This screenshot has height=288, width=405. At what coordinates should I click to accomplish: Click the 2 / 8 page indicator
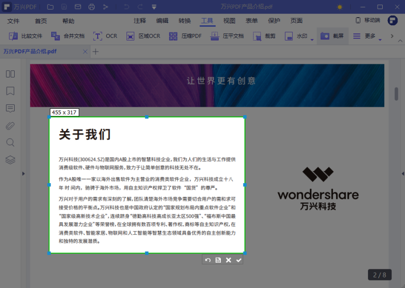click(379, 275)
